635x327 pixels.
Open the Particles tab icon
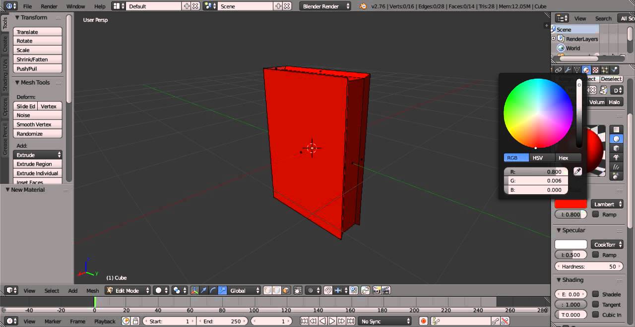[605, 70]
